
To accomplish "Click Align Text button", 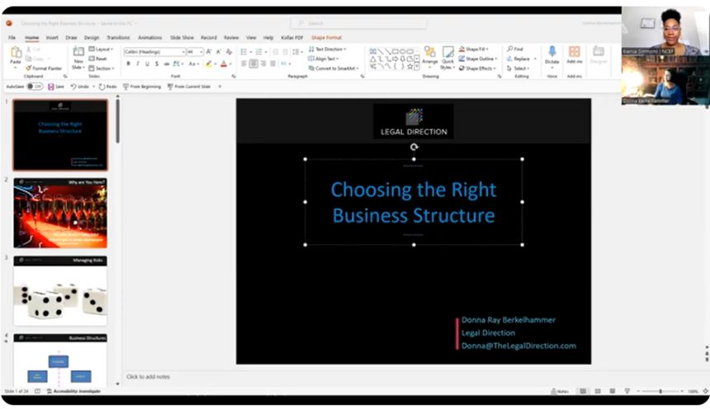I will tap(324, 59).
